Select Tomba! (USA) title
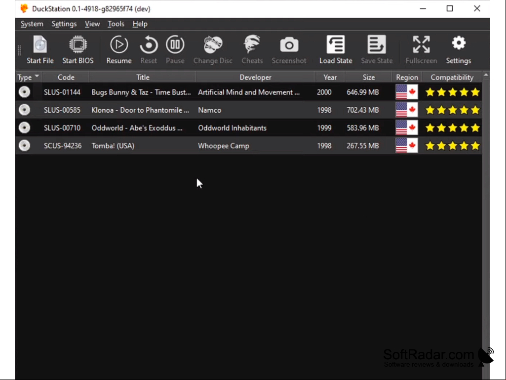Screen dimensions: 506x380 click(113, 145)
